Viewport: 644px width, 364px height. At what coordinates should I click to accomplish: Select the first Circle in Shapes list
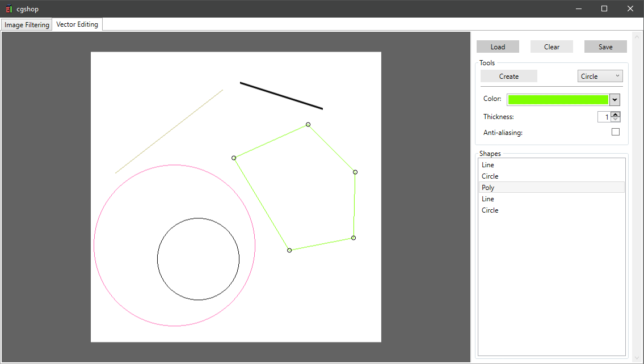point(552,176)
